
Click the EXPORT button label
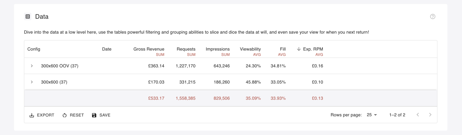45,115
